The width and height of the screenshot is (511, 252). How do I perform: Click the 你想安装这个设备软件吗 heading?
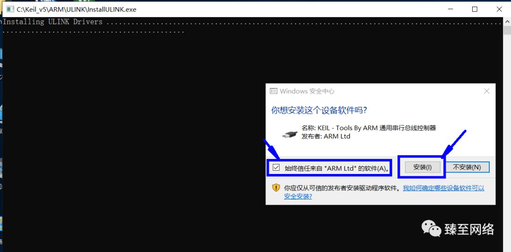pos(319,110)
